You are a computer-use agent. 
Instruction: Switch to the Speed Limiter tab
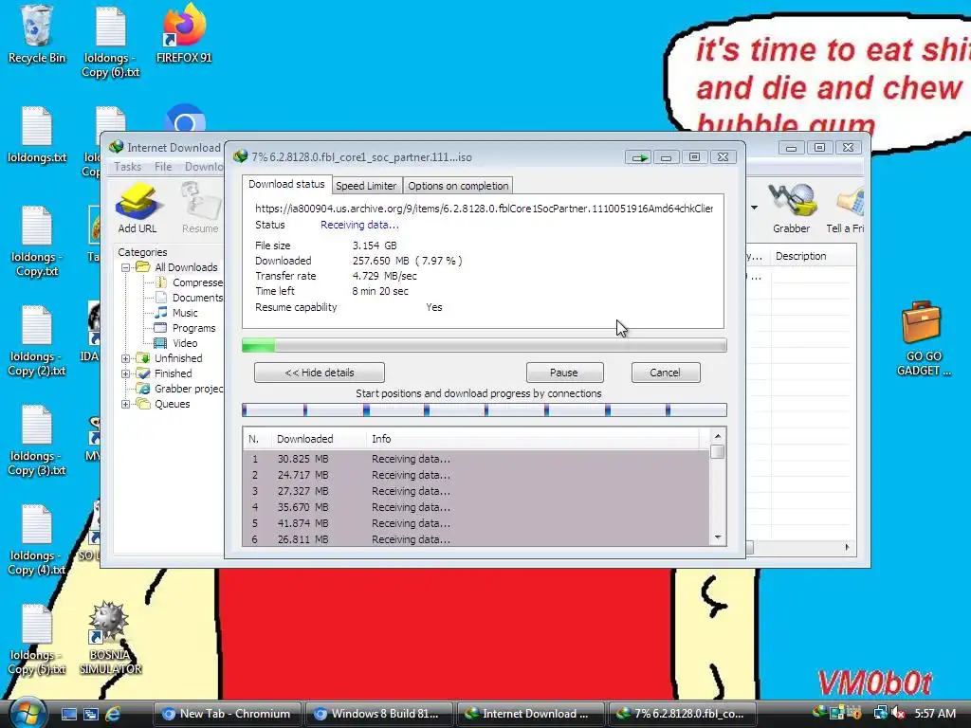366,186
